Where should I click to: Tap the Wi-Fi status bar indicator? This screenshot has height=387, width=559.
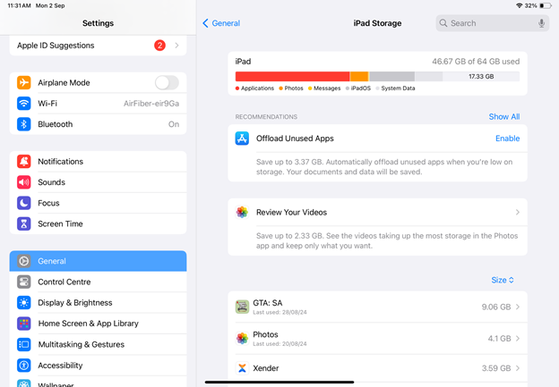[519, 5]
